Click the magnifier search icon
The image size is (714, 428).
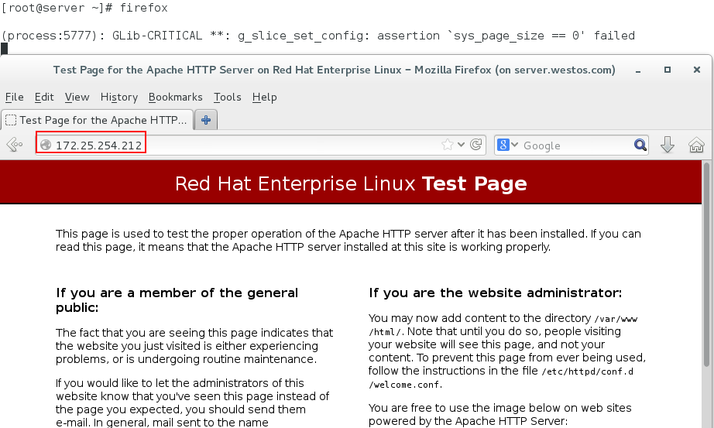pyautogui.click(x=640, y=145)
